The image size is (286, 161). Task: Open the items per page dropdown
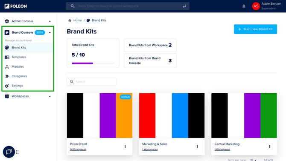pyautogui.click(x=254, y=160)
